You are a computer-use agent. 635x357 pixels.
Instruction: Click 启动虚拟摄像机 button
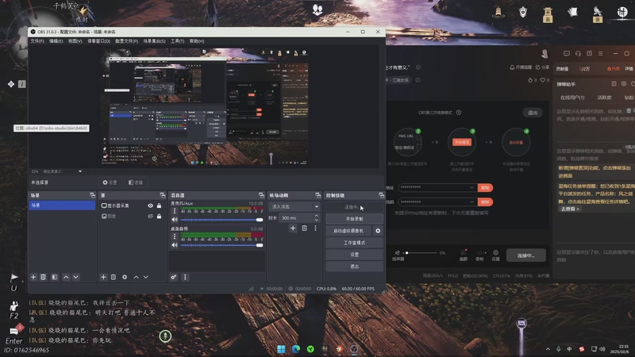348,231
